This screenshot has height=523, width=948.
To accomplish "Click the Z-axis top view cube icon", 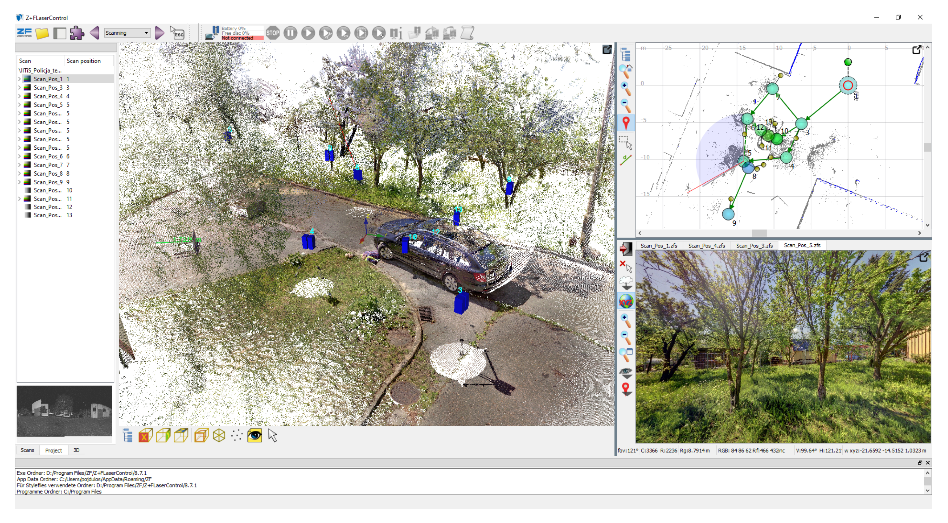I will click(181, 435).
